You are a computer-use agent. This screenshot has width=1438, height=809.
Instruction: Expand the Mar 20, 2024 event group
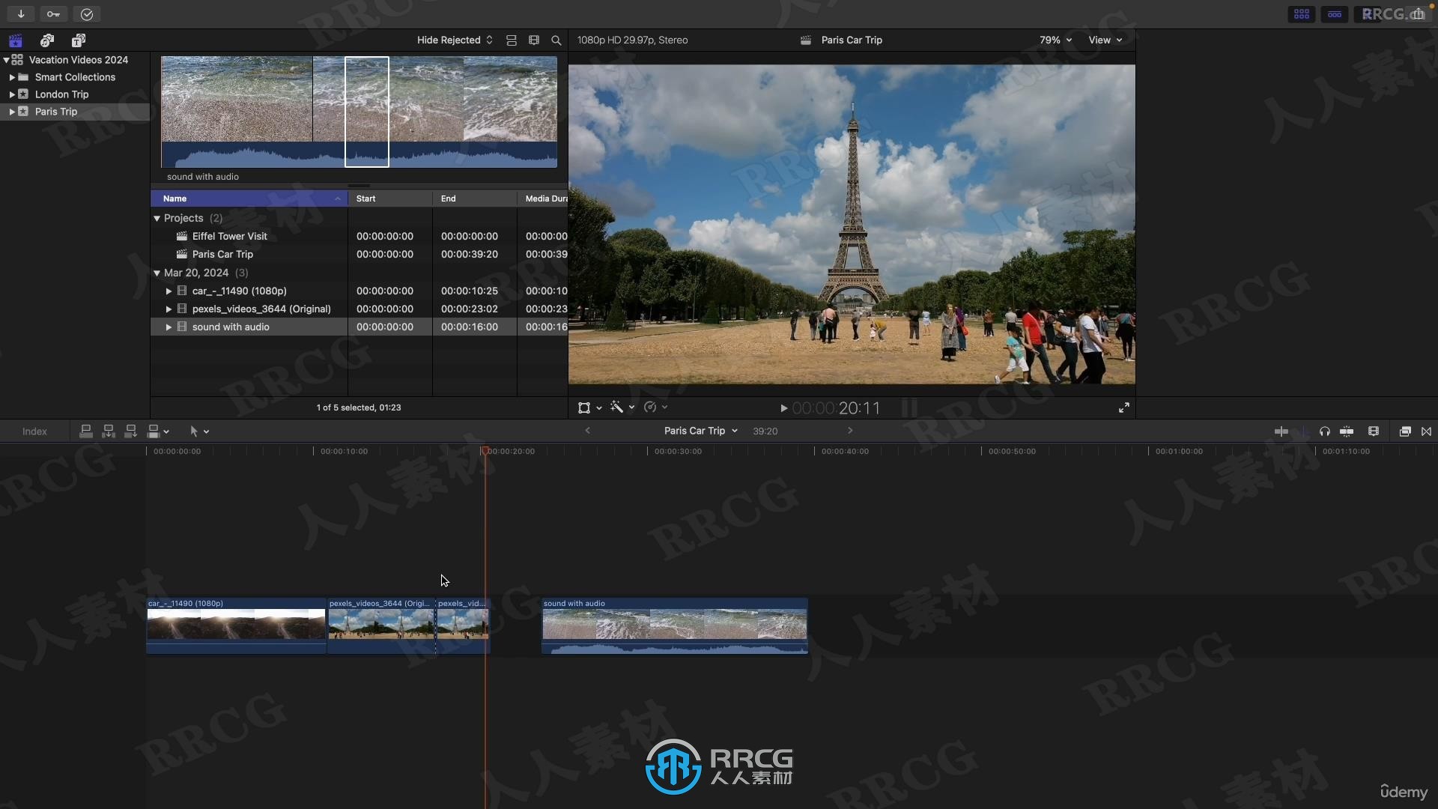(x=157, y=273)
